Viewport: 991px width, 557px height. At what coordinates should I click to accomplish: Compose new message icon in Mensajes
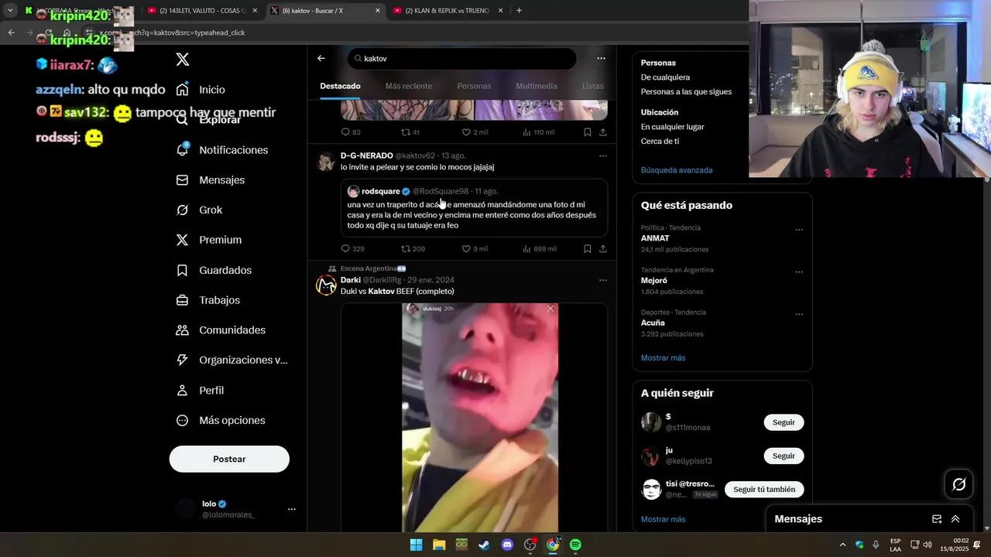click(x=937, y=519)
